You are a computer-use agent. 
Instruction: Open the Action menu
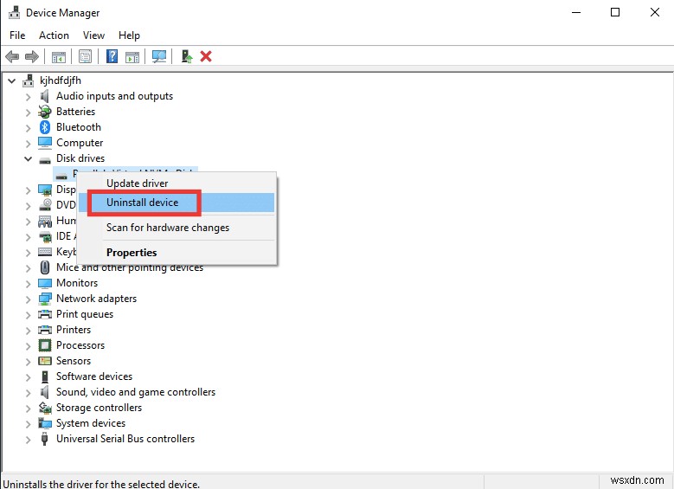click(54, 35)
